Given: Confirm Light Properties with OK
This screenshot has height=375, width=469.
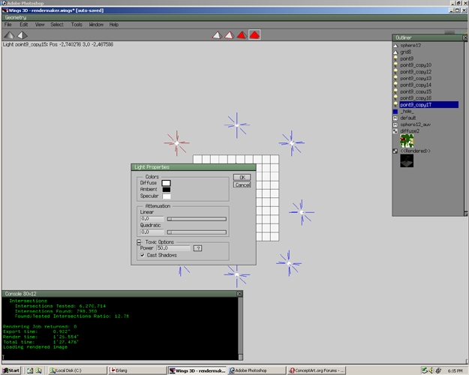Looking at the screenshot, I should (x=242, y=177).
